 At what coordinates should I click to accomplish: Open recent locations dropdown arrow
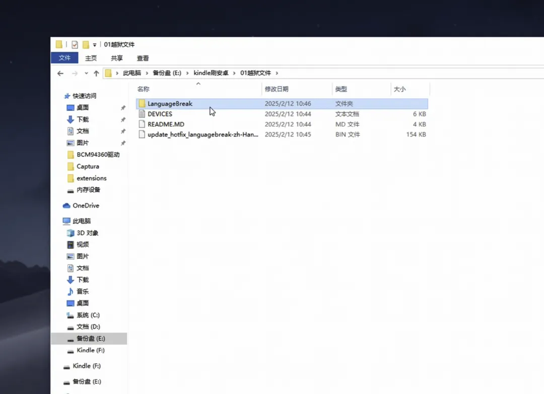(x=87, y=73)
